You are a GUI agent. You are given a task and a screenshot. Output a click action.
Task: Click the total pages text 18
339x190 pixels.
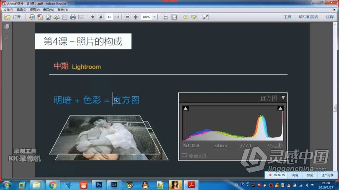[118, 17]
